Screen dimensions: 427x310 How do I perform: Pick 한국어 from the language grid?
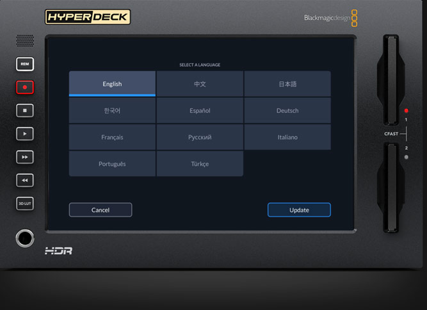tap(112, 111)
